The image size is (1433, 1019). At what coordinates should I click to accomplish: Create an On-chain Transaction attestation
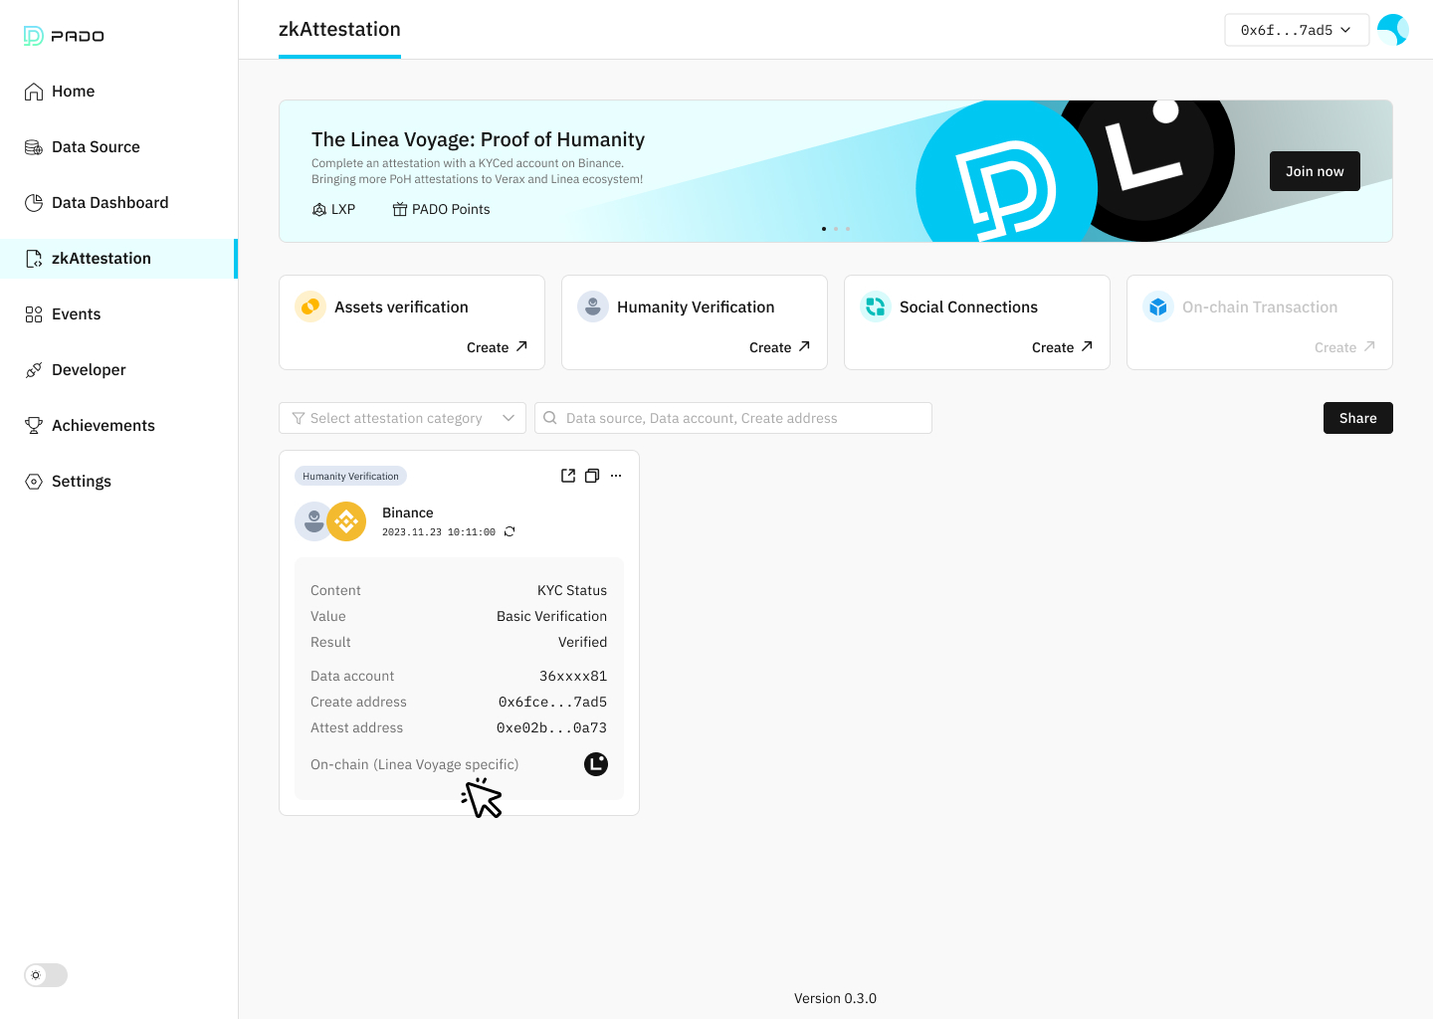1344,347
